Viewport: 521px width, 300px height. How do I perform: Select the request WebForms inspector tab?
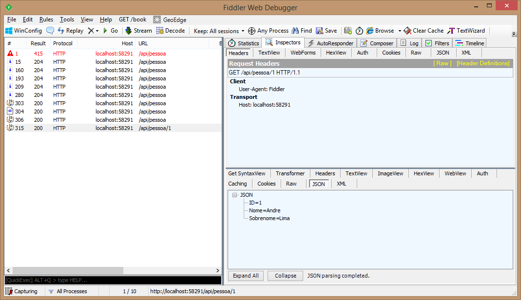(x=303, y=53)
